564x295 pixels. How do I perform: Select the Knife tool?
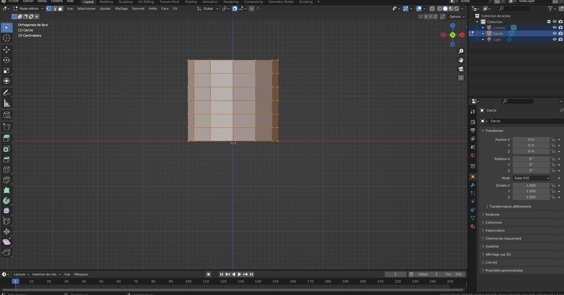pos(7,180)
